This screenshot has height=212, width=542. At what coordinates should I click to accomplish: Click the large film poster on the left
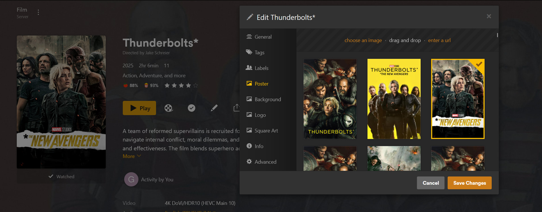(x=61, y=102)
